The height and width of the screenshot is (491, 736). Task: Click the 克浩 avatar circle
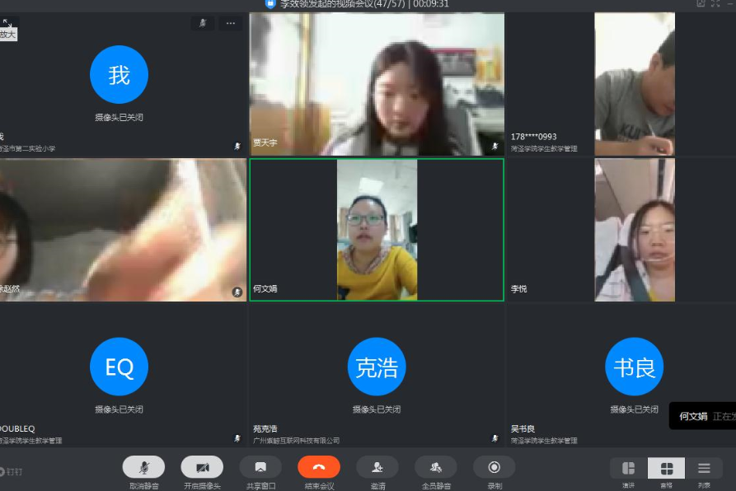click(x=377, y=367)
